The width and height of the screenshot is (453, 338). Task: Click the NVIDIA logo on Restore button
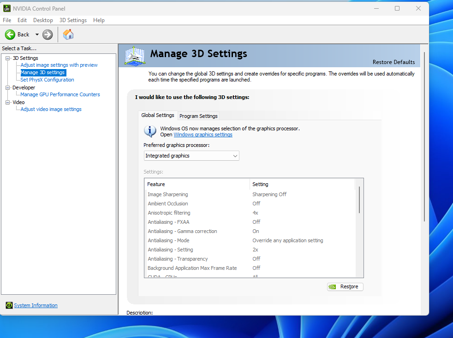pos(333,287)
